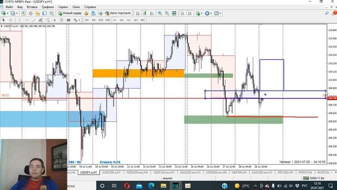Switch timeframe to M1
337x190 pixels.
[x=87, y=20]
